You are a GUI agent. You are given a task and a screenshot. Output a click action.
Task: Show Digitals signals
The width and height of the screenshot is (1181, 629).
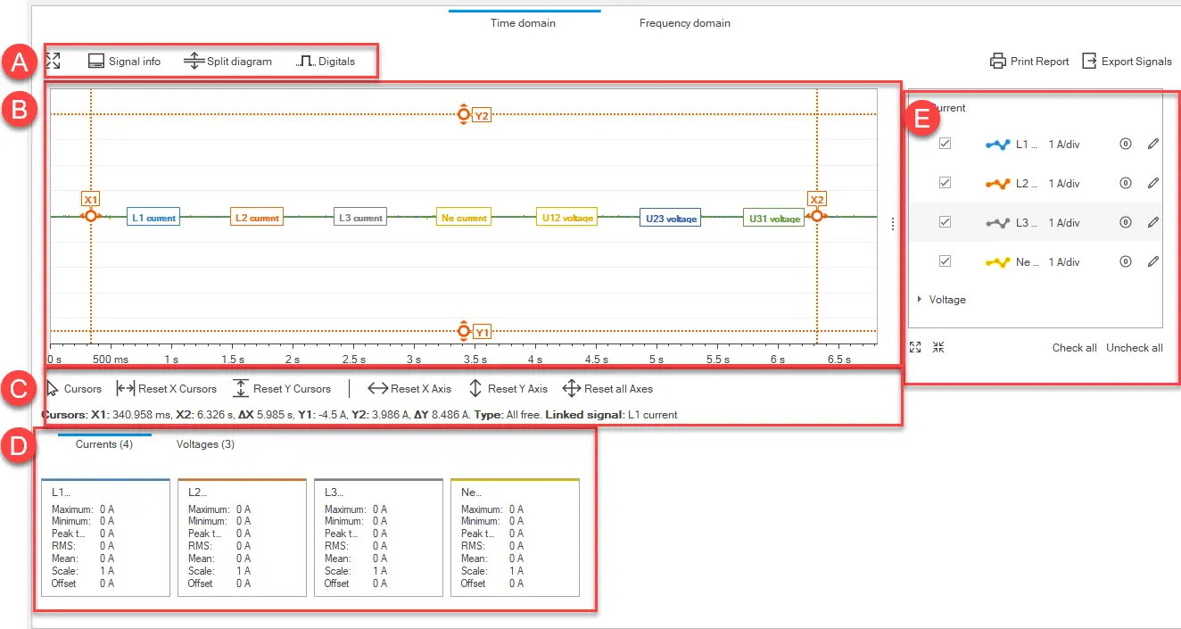pos(326,62)
